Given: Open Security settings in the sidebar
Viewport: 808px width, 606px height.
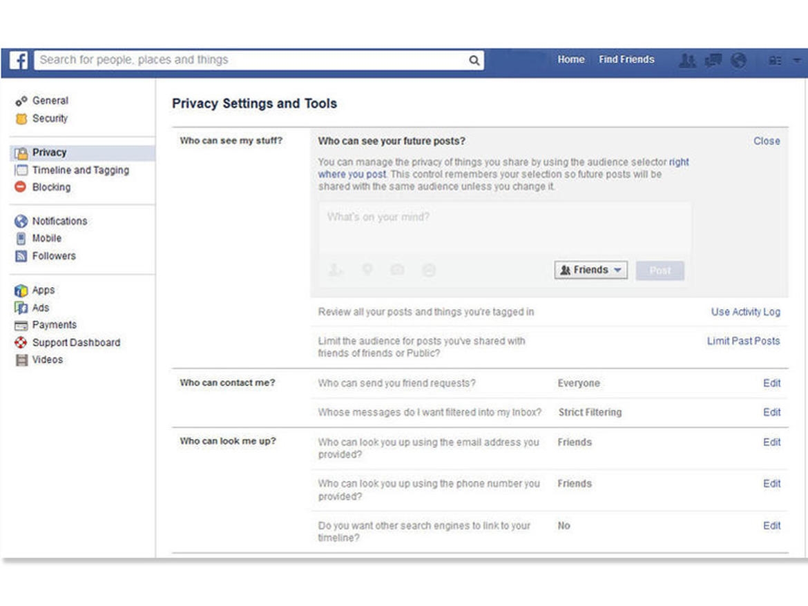Looking at the screenshot, I should (50, 118).
